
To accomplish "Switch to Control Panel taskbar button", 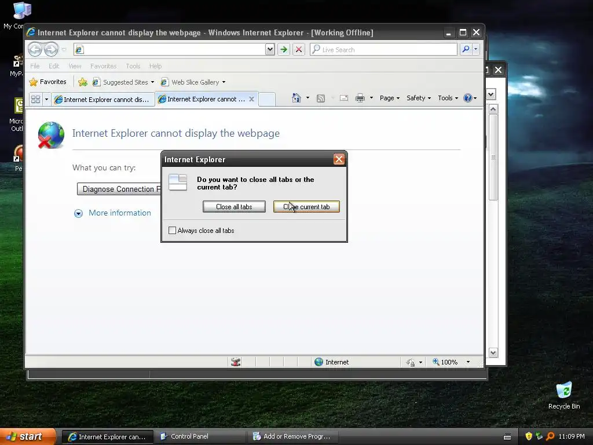I will [200, 436].
